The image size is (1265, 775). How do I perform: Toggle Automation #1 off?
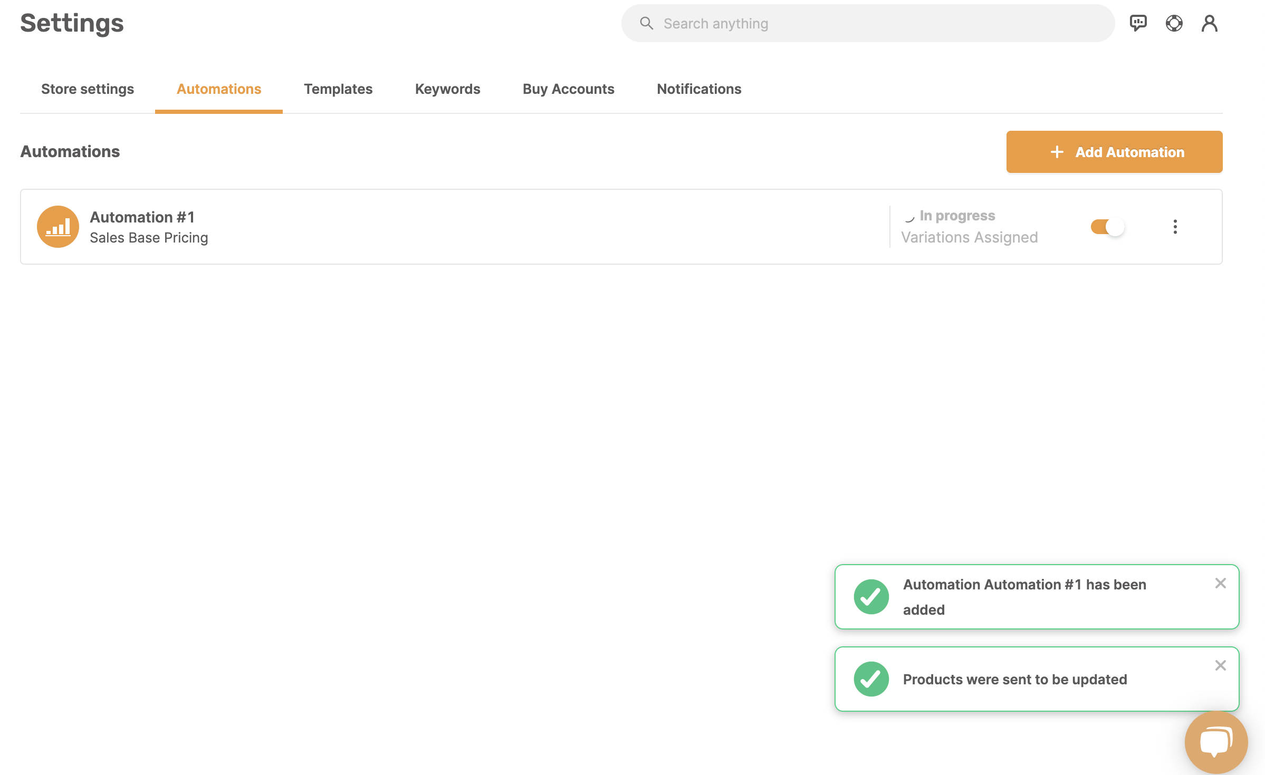1107,227
